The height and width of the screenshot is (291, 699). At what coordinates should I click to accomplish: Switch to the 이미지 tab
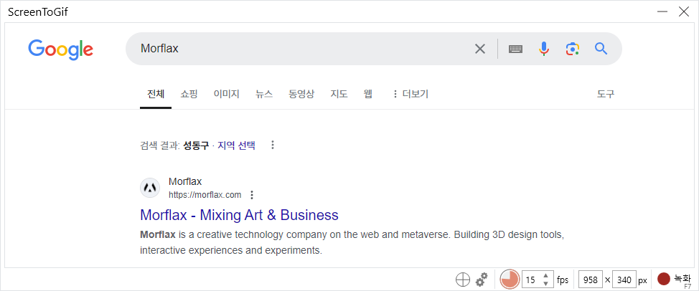pos(227,95)
